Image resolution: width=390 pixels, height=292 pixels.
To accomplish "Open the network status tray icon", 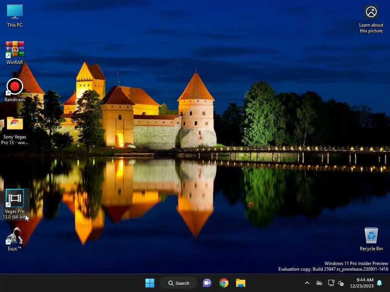I will coord(331,283).
